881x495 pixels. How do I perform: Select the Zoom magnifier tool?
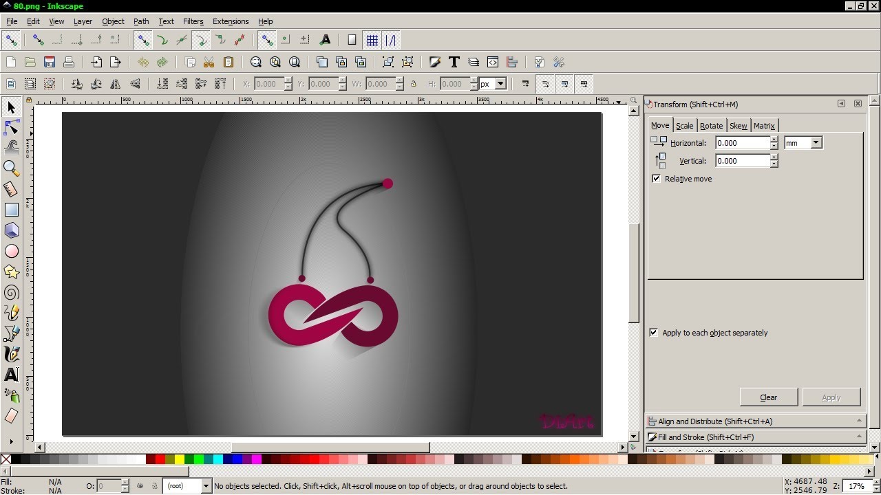(11, 168)
